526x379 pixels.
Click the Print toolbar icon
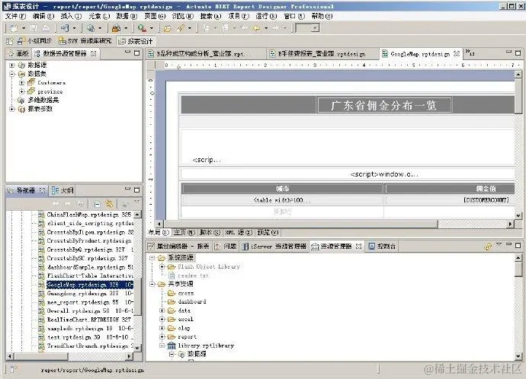click(46, 28)
